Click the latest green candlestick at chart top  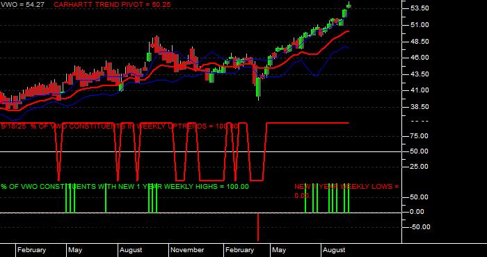[349, 6]
